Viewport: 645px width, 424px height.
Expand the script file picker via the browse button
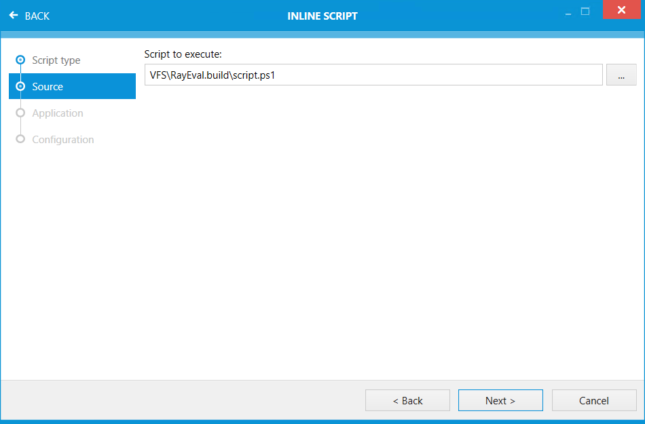621,75
